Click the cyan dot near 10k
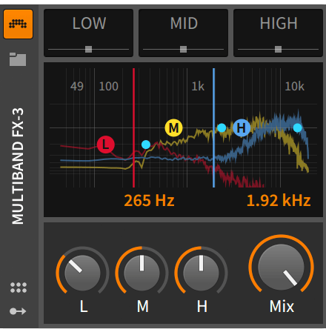Viewport: 326px width, 332px height. tap(298, 127)
